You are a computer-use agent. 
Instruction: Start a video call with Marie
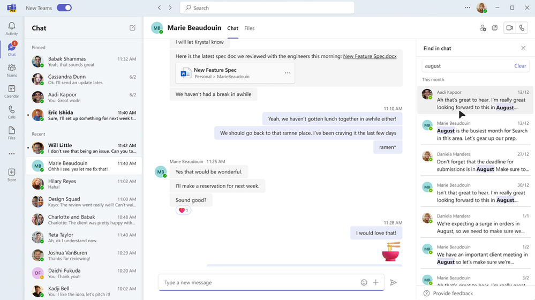(x=509, y=28)
